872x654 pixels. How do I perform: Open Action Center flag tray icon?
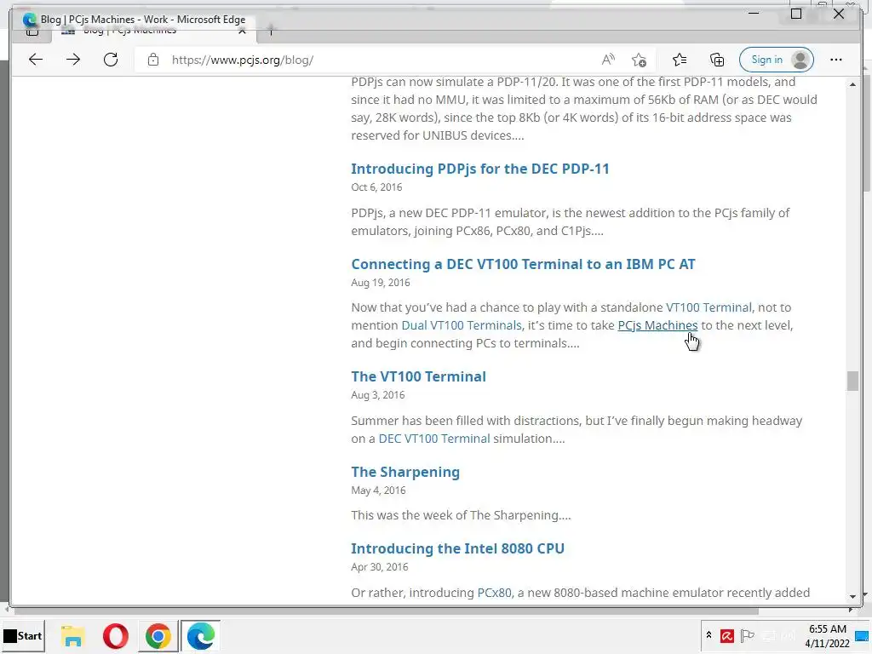pos(748,635)
